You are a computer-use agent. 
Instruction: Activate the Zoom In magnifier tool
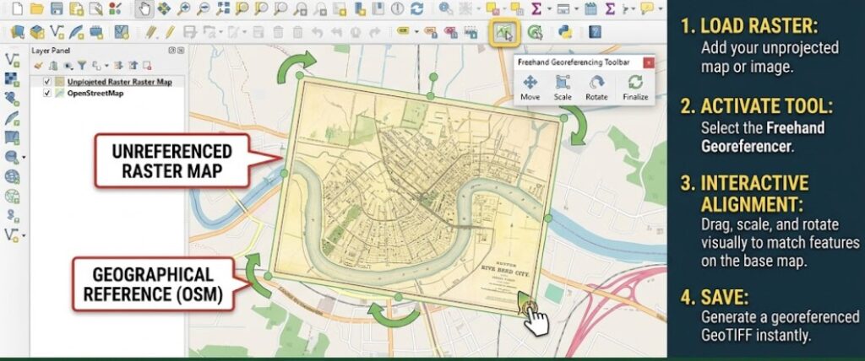pyautogui.click(x=183, y=8)
